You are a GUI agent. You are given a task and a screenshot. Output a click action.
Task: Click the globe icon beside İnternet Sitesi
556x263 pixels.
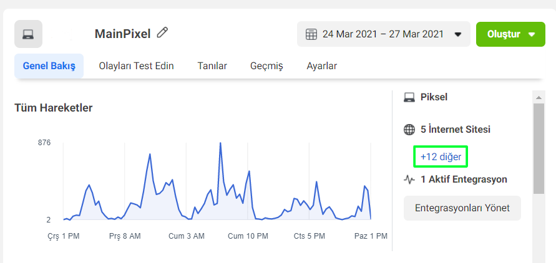(x=409, y=130)
